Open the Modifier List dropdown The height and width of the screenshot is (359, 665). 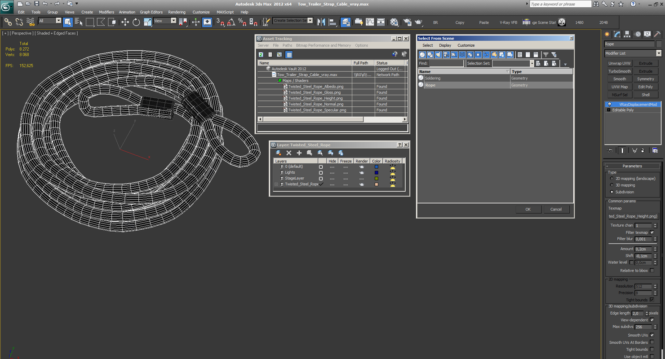633,53
